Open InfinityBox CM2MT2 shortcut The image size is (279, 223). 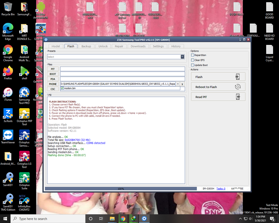[x=24, y=202]
